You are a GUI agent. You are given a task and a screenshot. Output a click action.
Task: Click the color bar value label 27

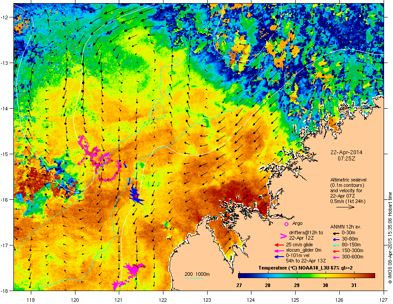pyautogui.click(x=239, y=285)
